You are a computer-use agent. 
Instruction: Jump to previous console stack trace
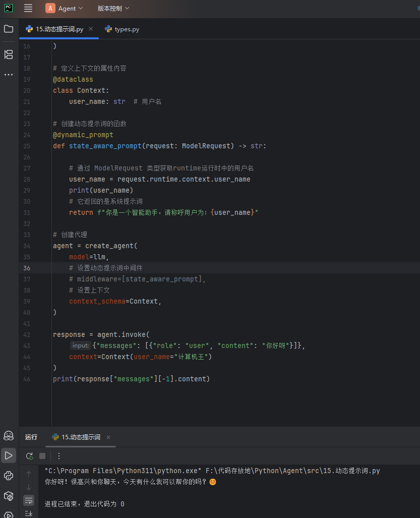(x=29, y=474)
